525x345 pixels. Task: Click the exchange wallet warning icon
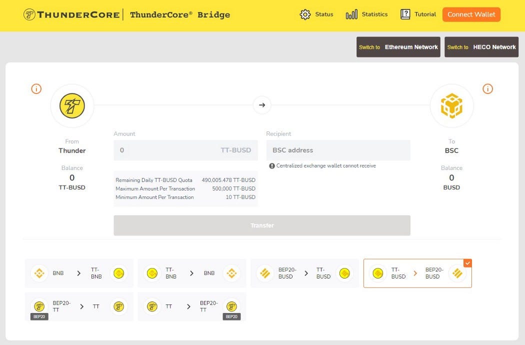click(x=272, y=166)
